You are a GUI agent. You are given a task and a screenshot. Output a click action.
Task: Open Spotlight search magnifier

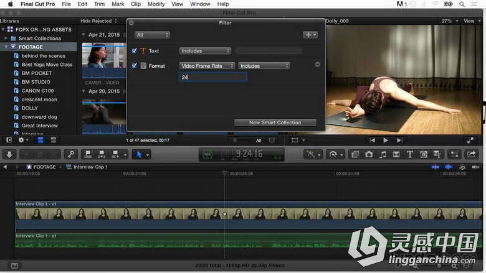click(462, 4)
